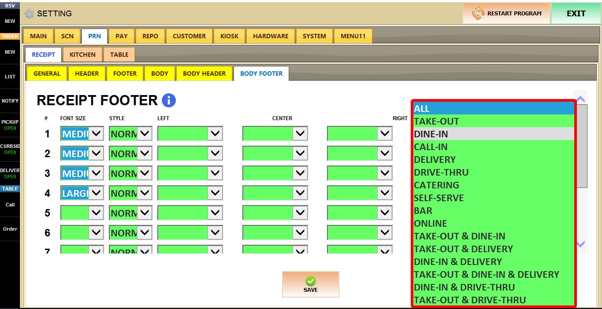Open the FOOTER receipt tab
This screenshot has height=309, width=602.
[x=125, y=74]
